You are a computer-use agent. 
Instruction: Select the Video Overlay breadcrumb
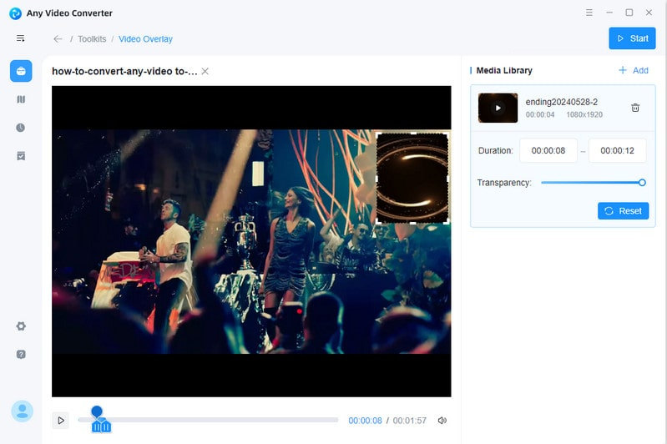(x=145, y=39)
